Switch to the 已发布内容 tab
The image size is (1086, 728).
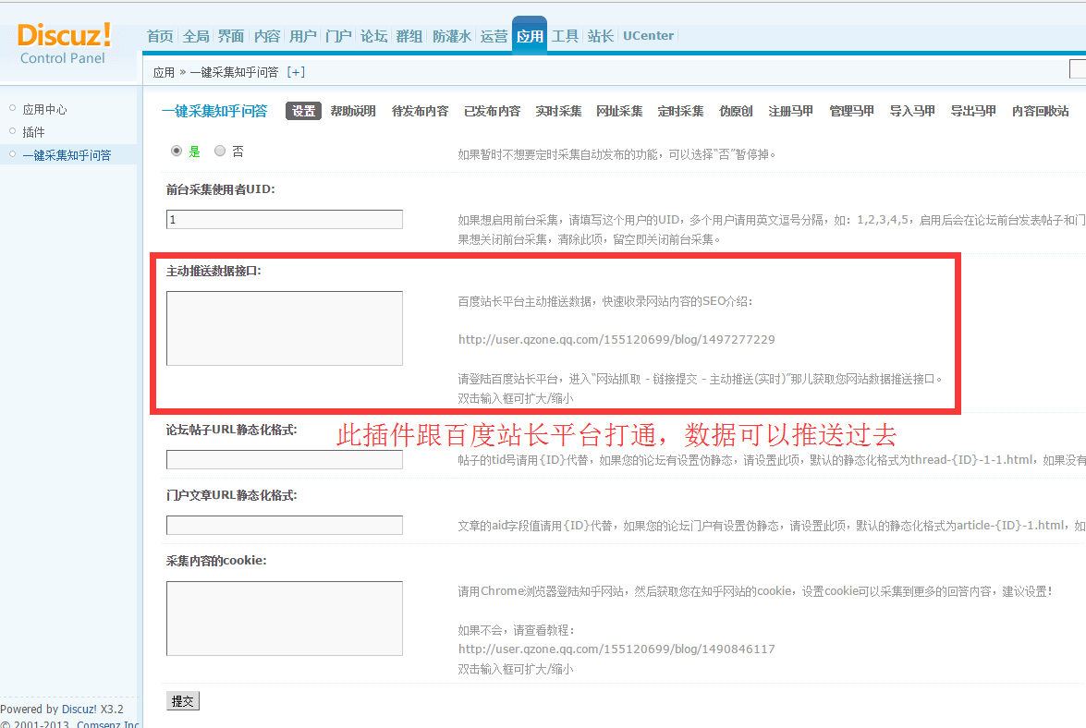click(x=493, y=111)
